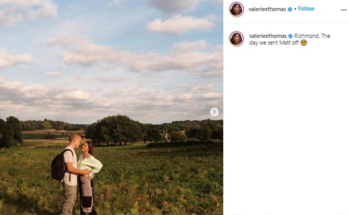Screen dimensions: 349x215
Task: Click the verified badge in the caption line
Action: click(x=291, y=36)
